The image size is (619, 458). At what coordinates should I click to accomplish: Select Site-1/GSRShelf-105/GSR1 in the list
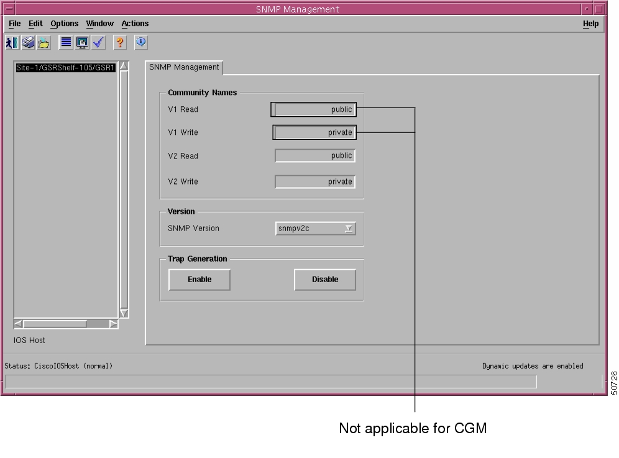click(x=65, y=68)
